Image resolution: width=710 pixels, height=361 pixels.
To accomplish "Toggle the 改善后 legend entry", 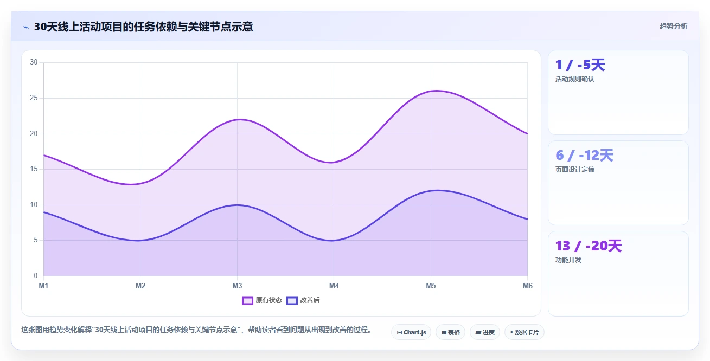I will (x=303, y=300).
